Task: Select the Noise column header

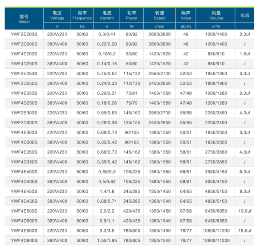Action: click(x=186, y=16)
